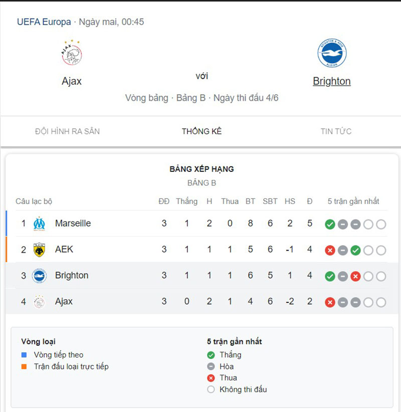The width and height of the screenshot is (401, 412).
Task: Click Marseille's latest green win indicator
Action: tap(330, 224)
